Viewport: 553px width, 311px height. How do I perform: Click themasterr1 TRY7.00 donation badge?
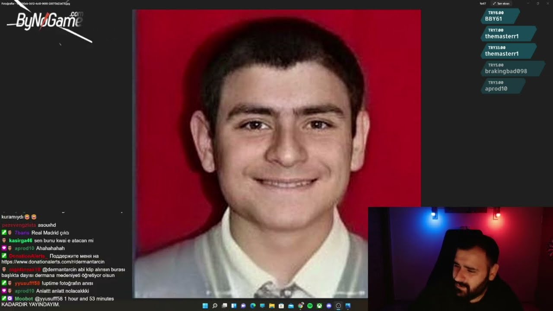pyautogui.click(x=509, y=33)
